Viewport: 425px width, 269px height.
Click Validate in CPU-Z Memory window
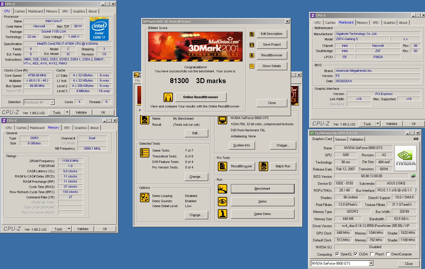83,229
